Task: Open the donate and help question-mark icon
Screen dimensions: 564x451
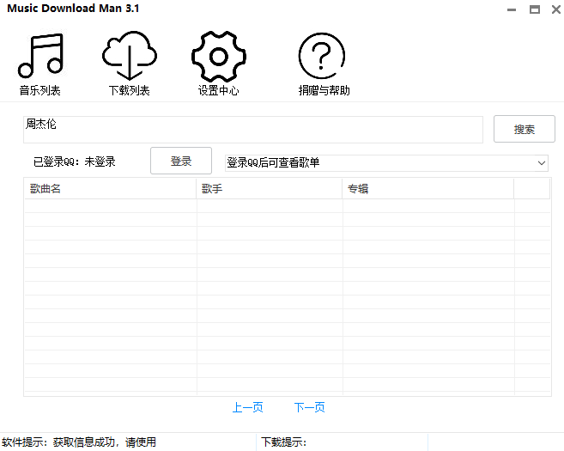Action: (x=322, y=56)
